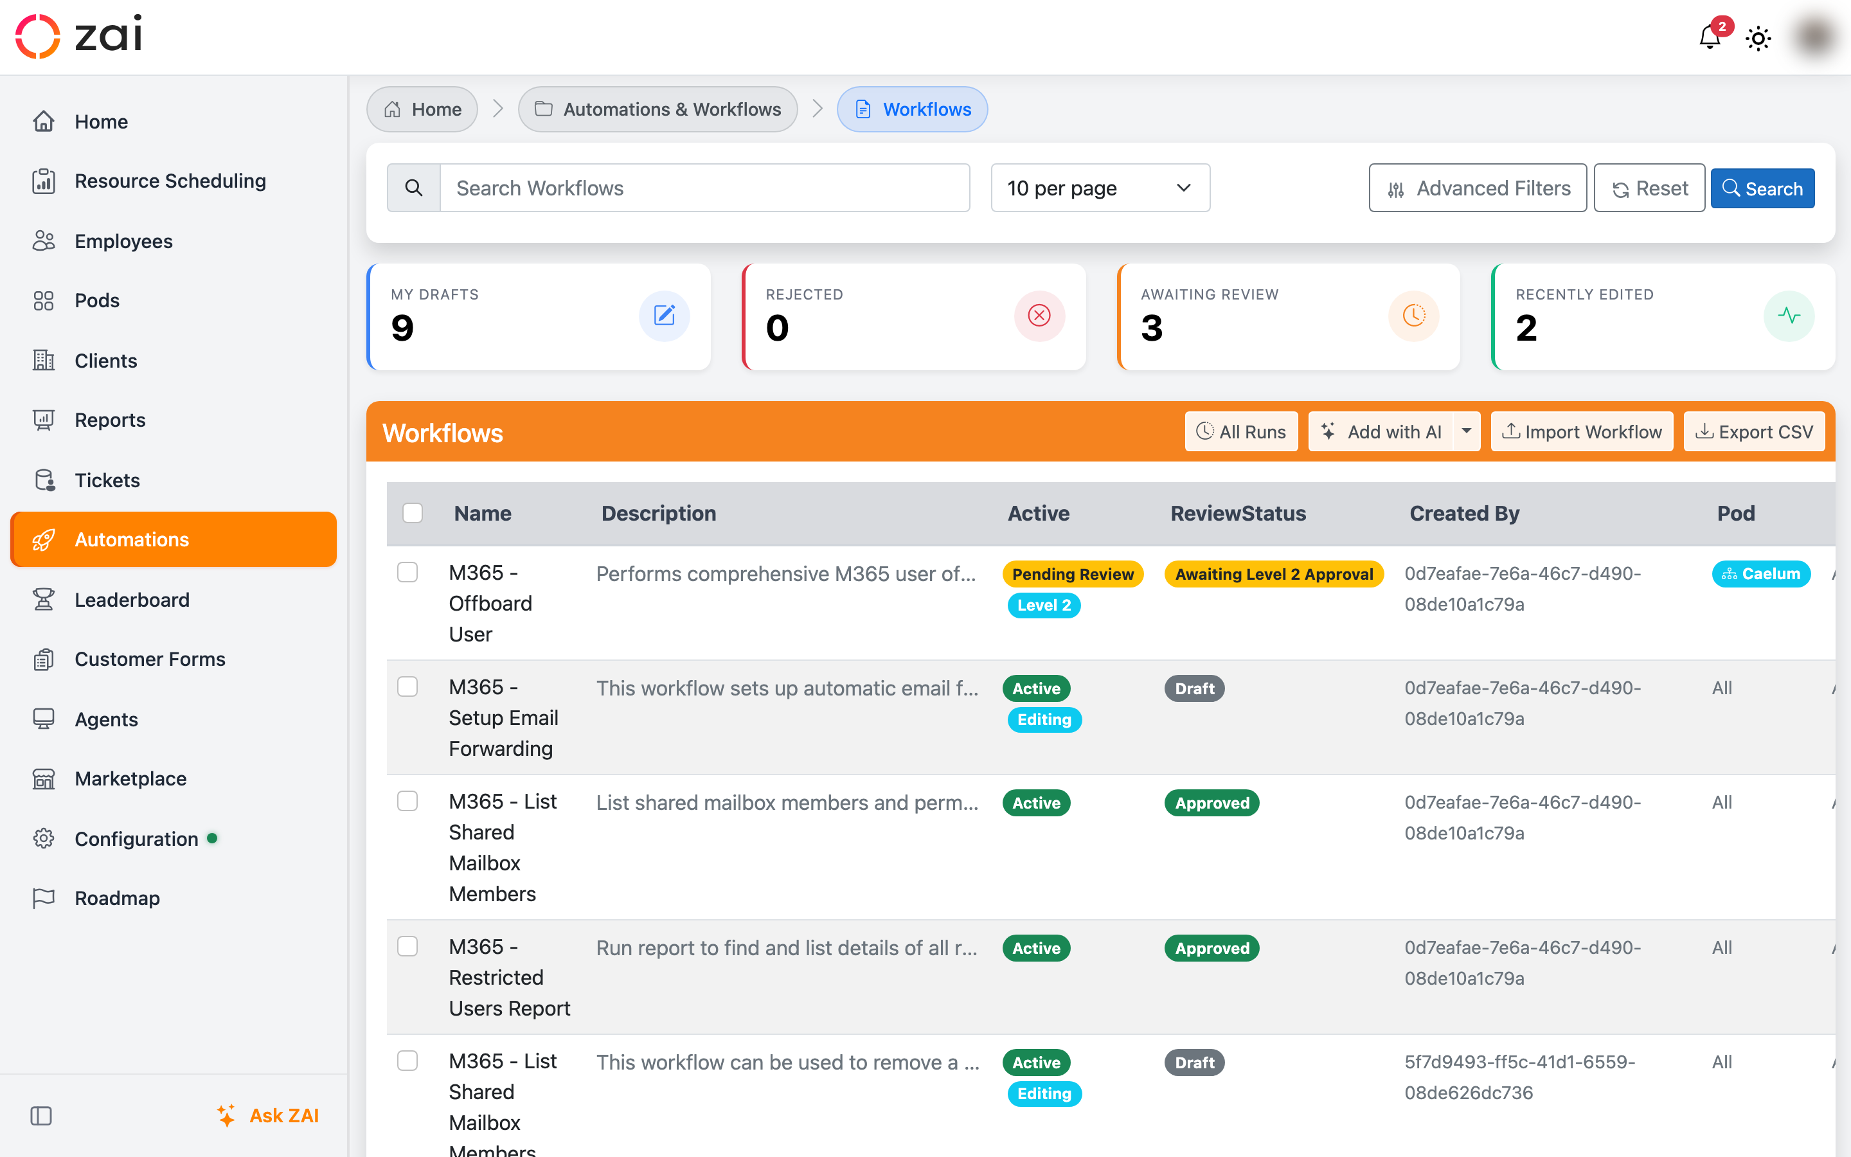
Task: Click Awaiting Level 2 Approval badge
Action: pyautogui.click(x=1274, y=574)
